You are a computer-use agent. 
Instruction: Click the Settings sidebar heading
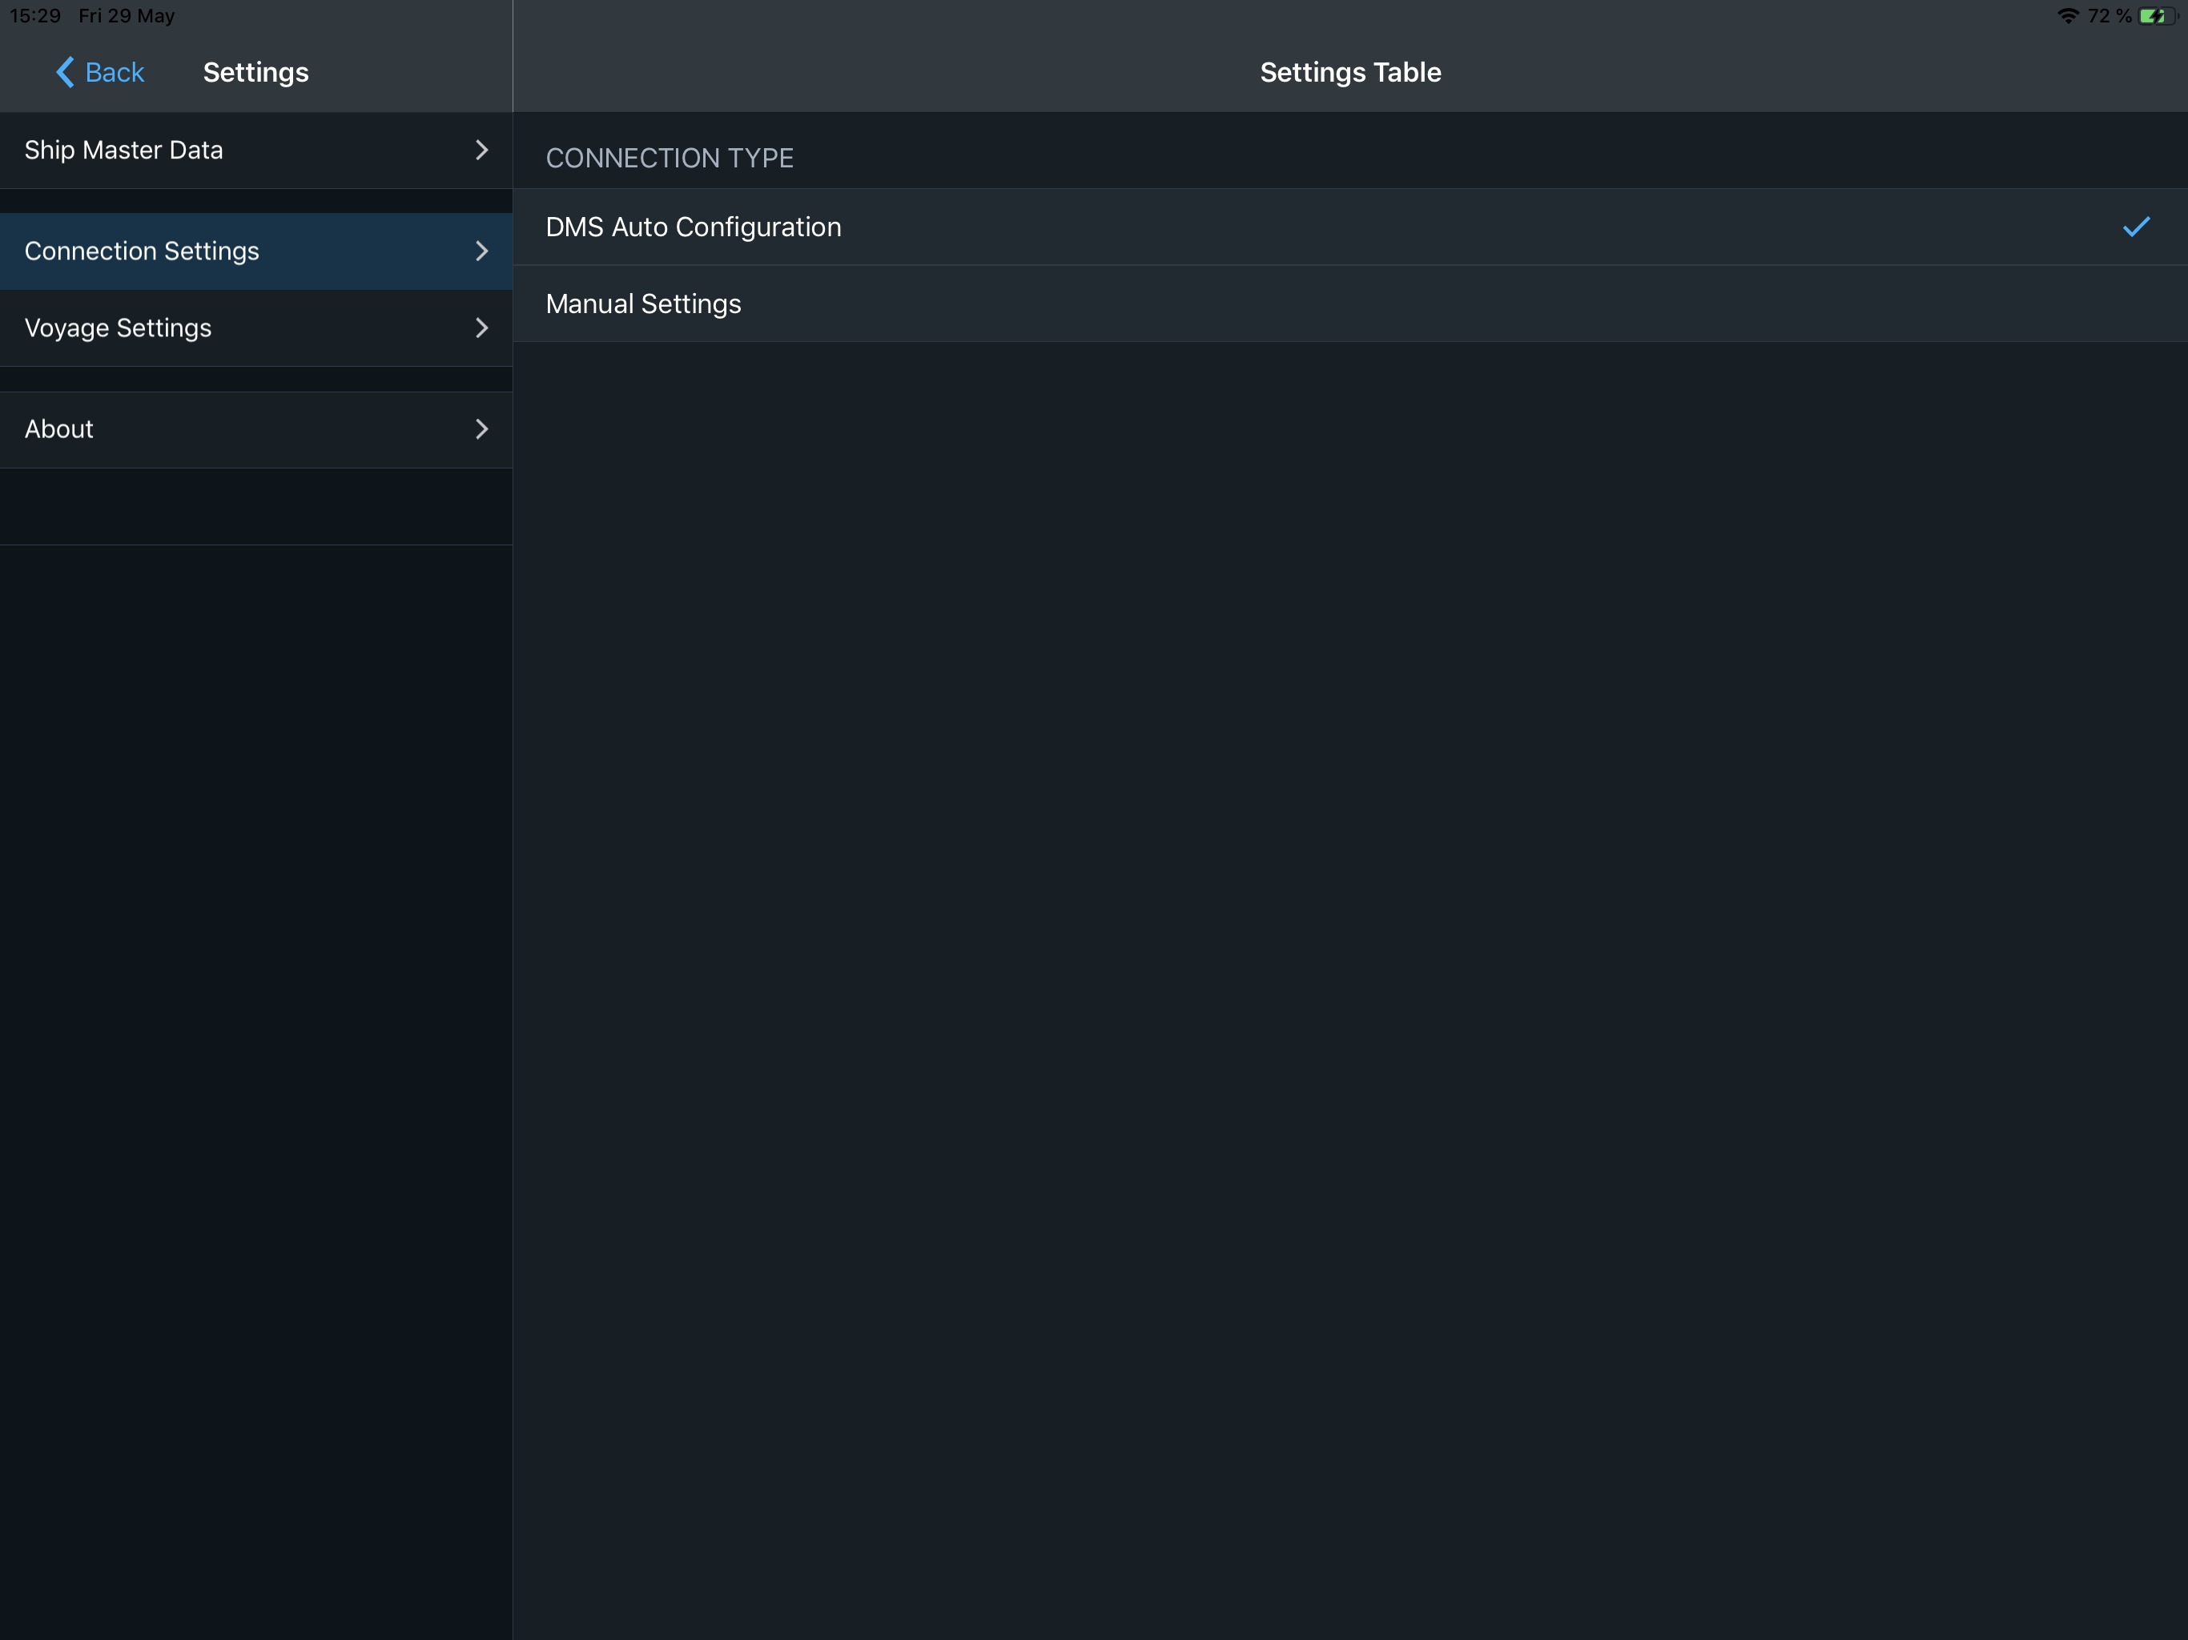pyautogui.click(x=255, y=72)
